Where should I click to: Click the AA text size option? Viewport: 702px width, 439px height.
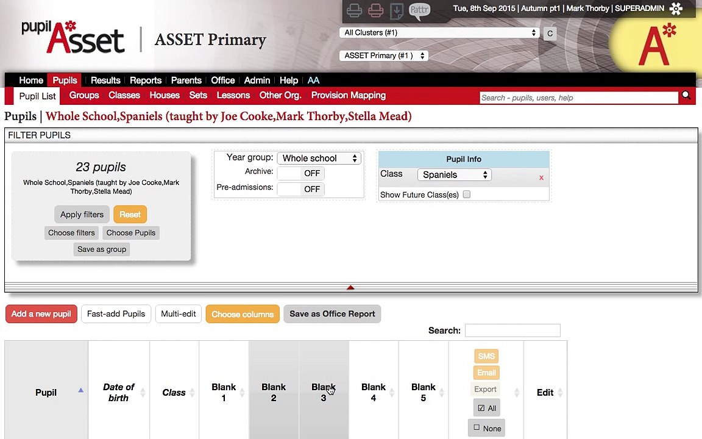pos(313,80)
